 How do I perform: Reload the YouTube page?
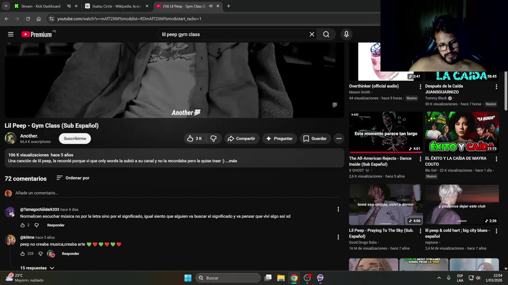28,19
